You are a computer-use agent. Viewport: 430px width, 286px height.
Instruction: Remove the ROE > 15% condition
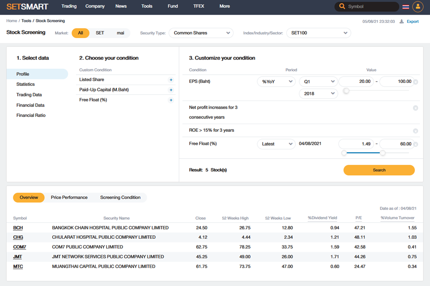tap(415, 131)
